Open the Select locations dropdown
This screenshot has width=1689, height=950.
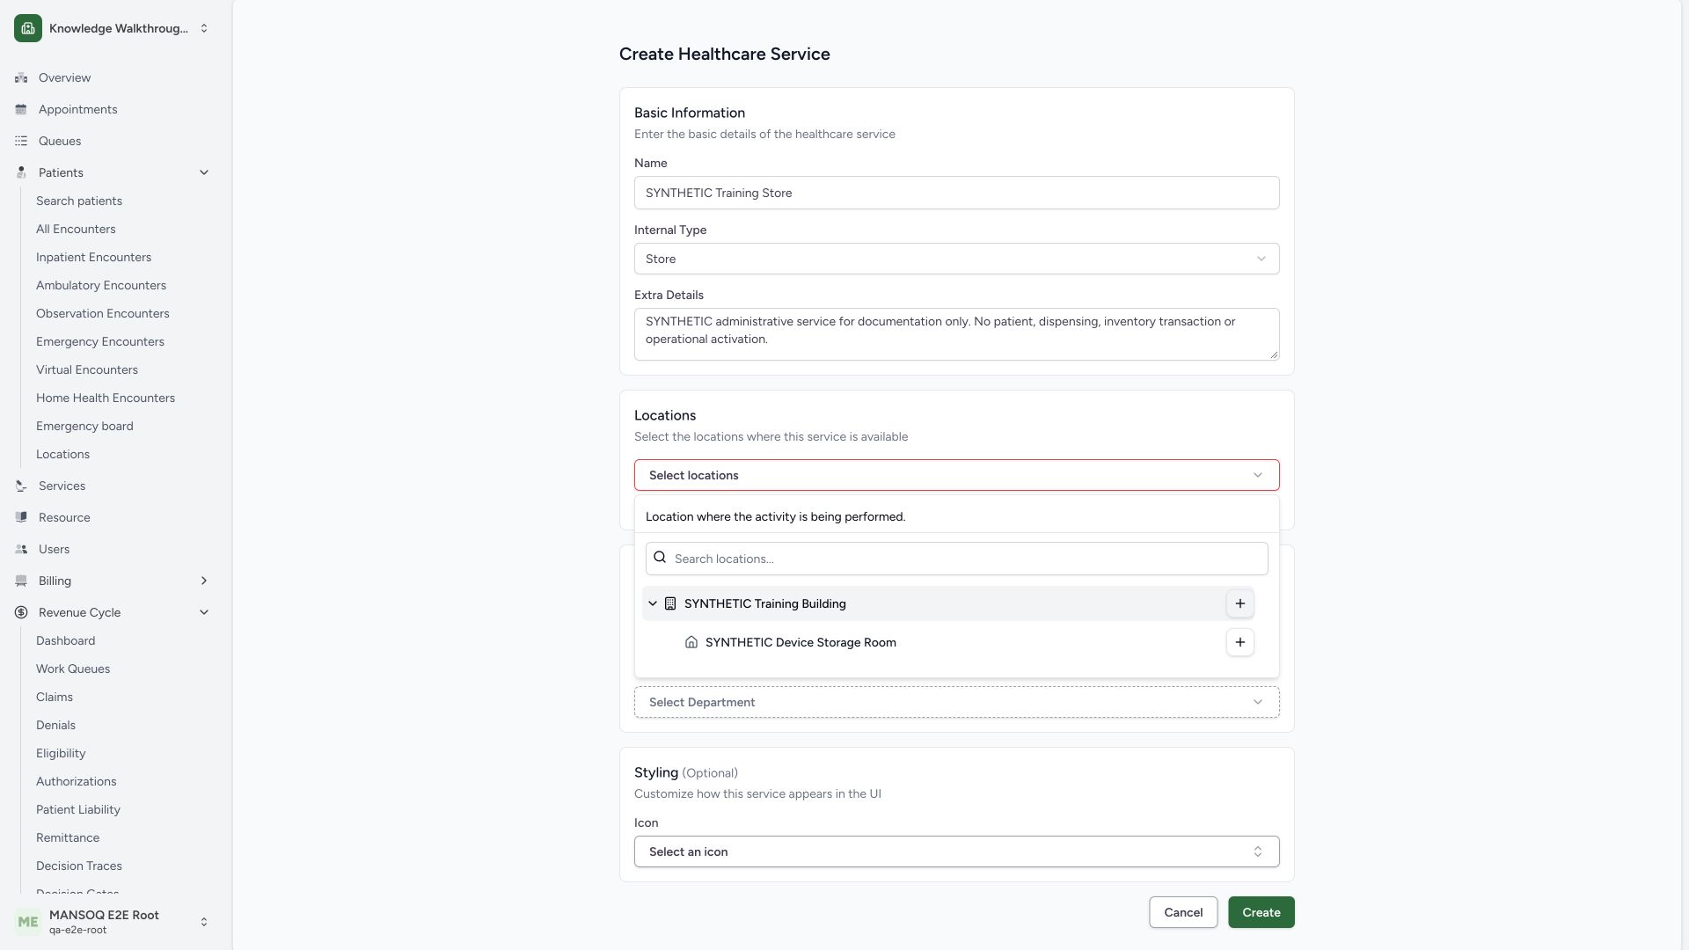[x=956, y=475]
